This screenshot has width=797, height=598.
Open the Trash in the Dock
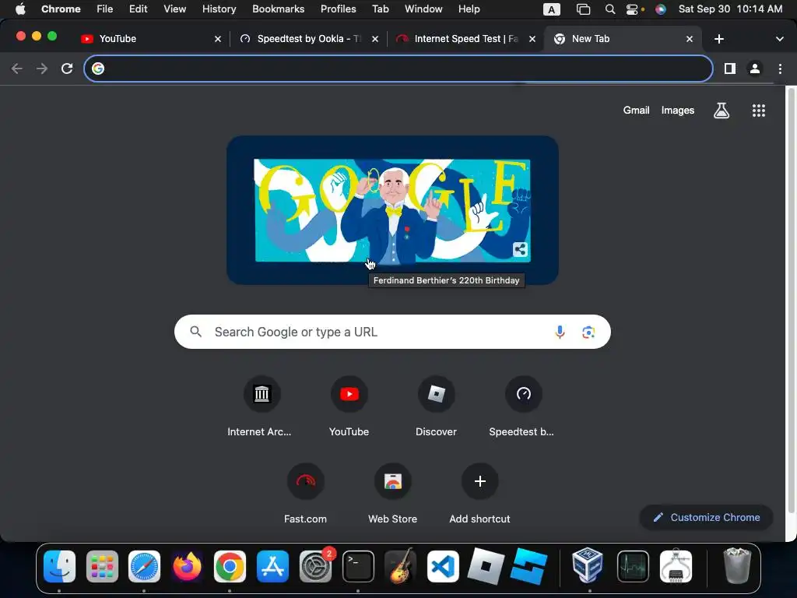click(x=736, y=565)
